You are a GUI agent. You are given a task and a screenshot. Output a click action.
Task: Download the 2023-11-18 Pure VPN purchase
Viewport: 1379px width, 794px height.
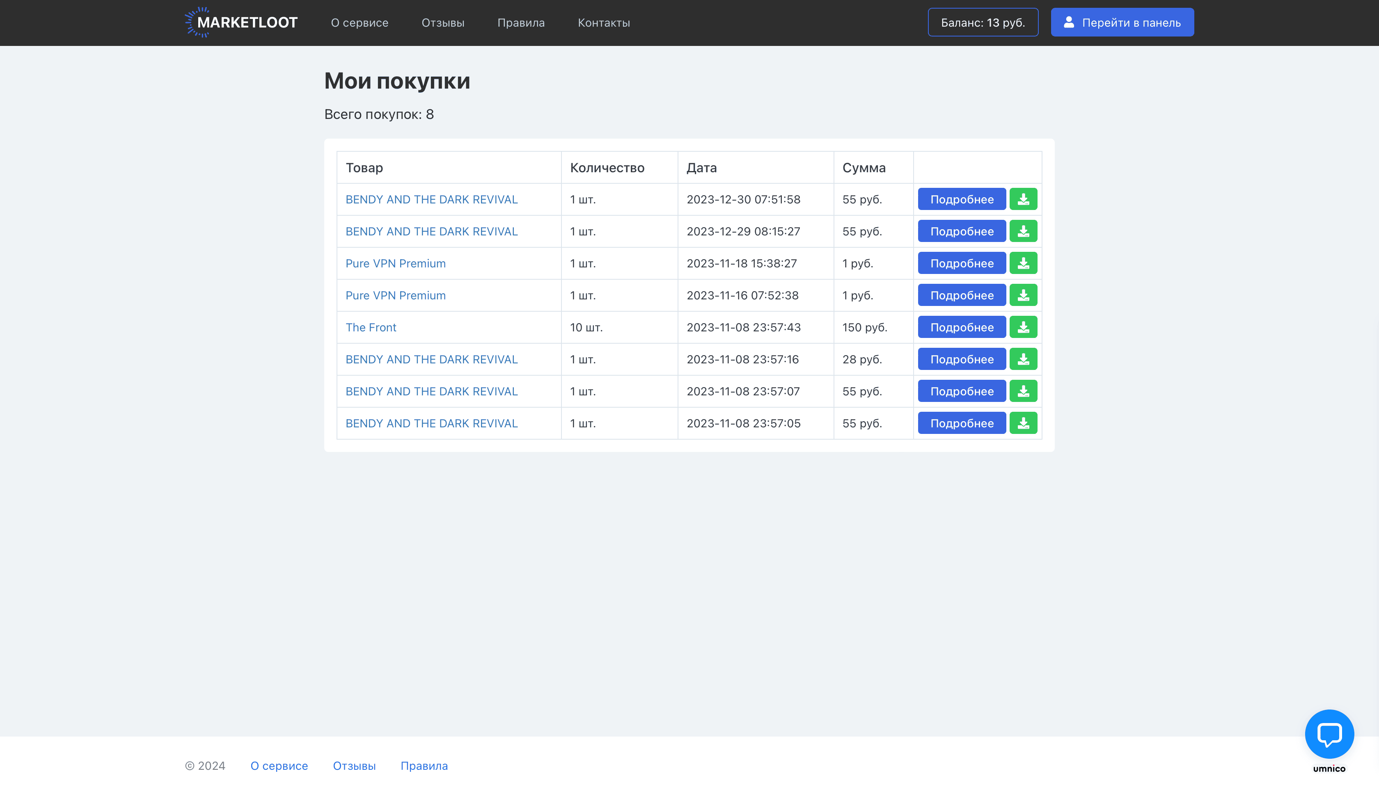tap(1023, 263)
